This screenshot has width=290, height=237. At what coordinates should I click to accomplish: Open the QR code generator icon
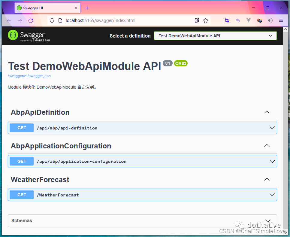[x=197, y=20]
